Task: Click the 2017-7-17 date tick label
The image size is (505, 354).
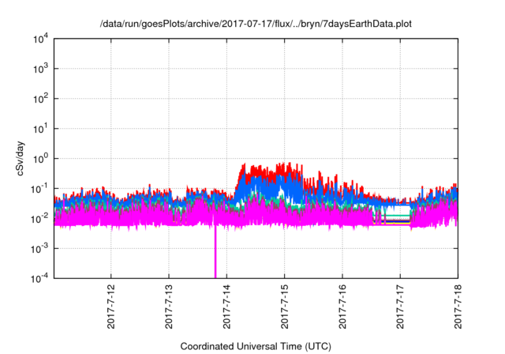Action: tap(400, 307)
